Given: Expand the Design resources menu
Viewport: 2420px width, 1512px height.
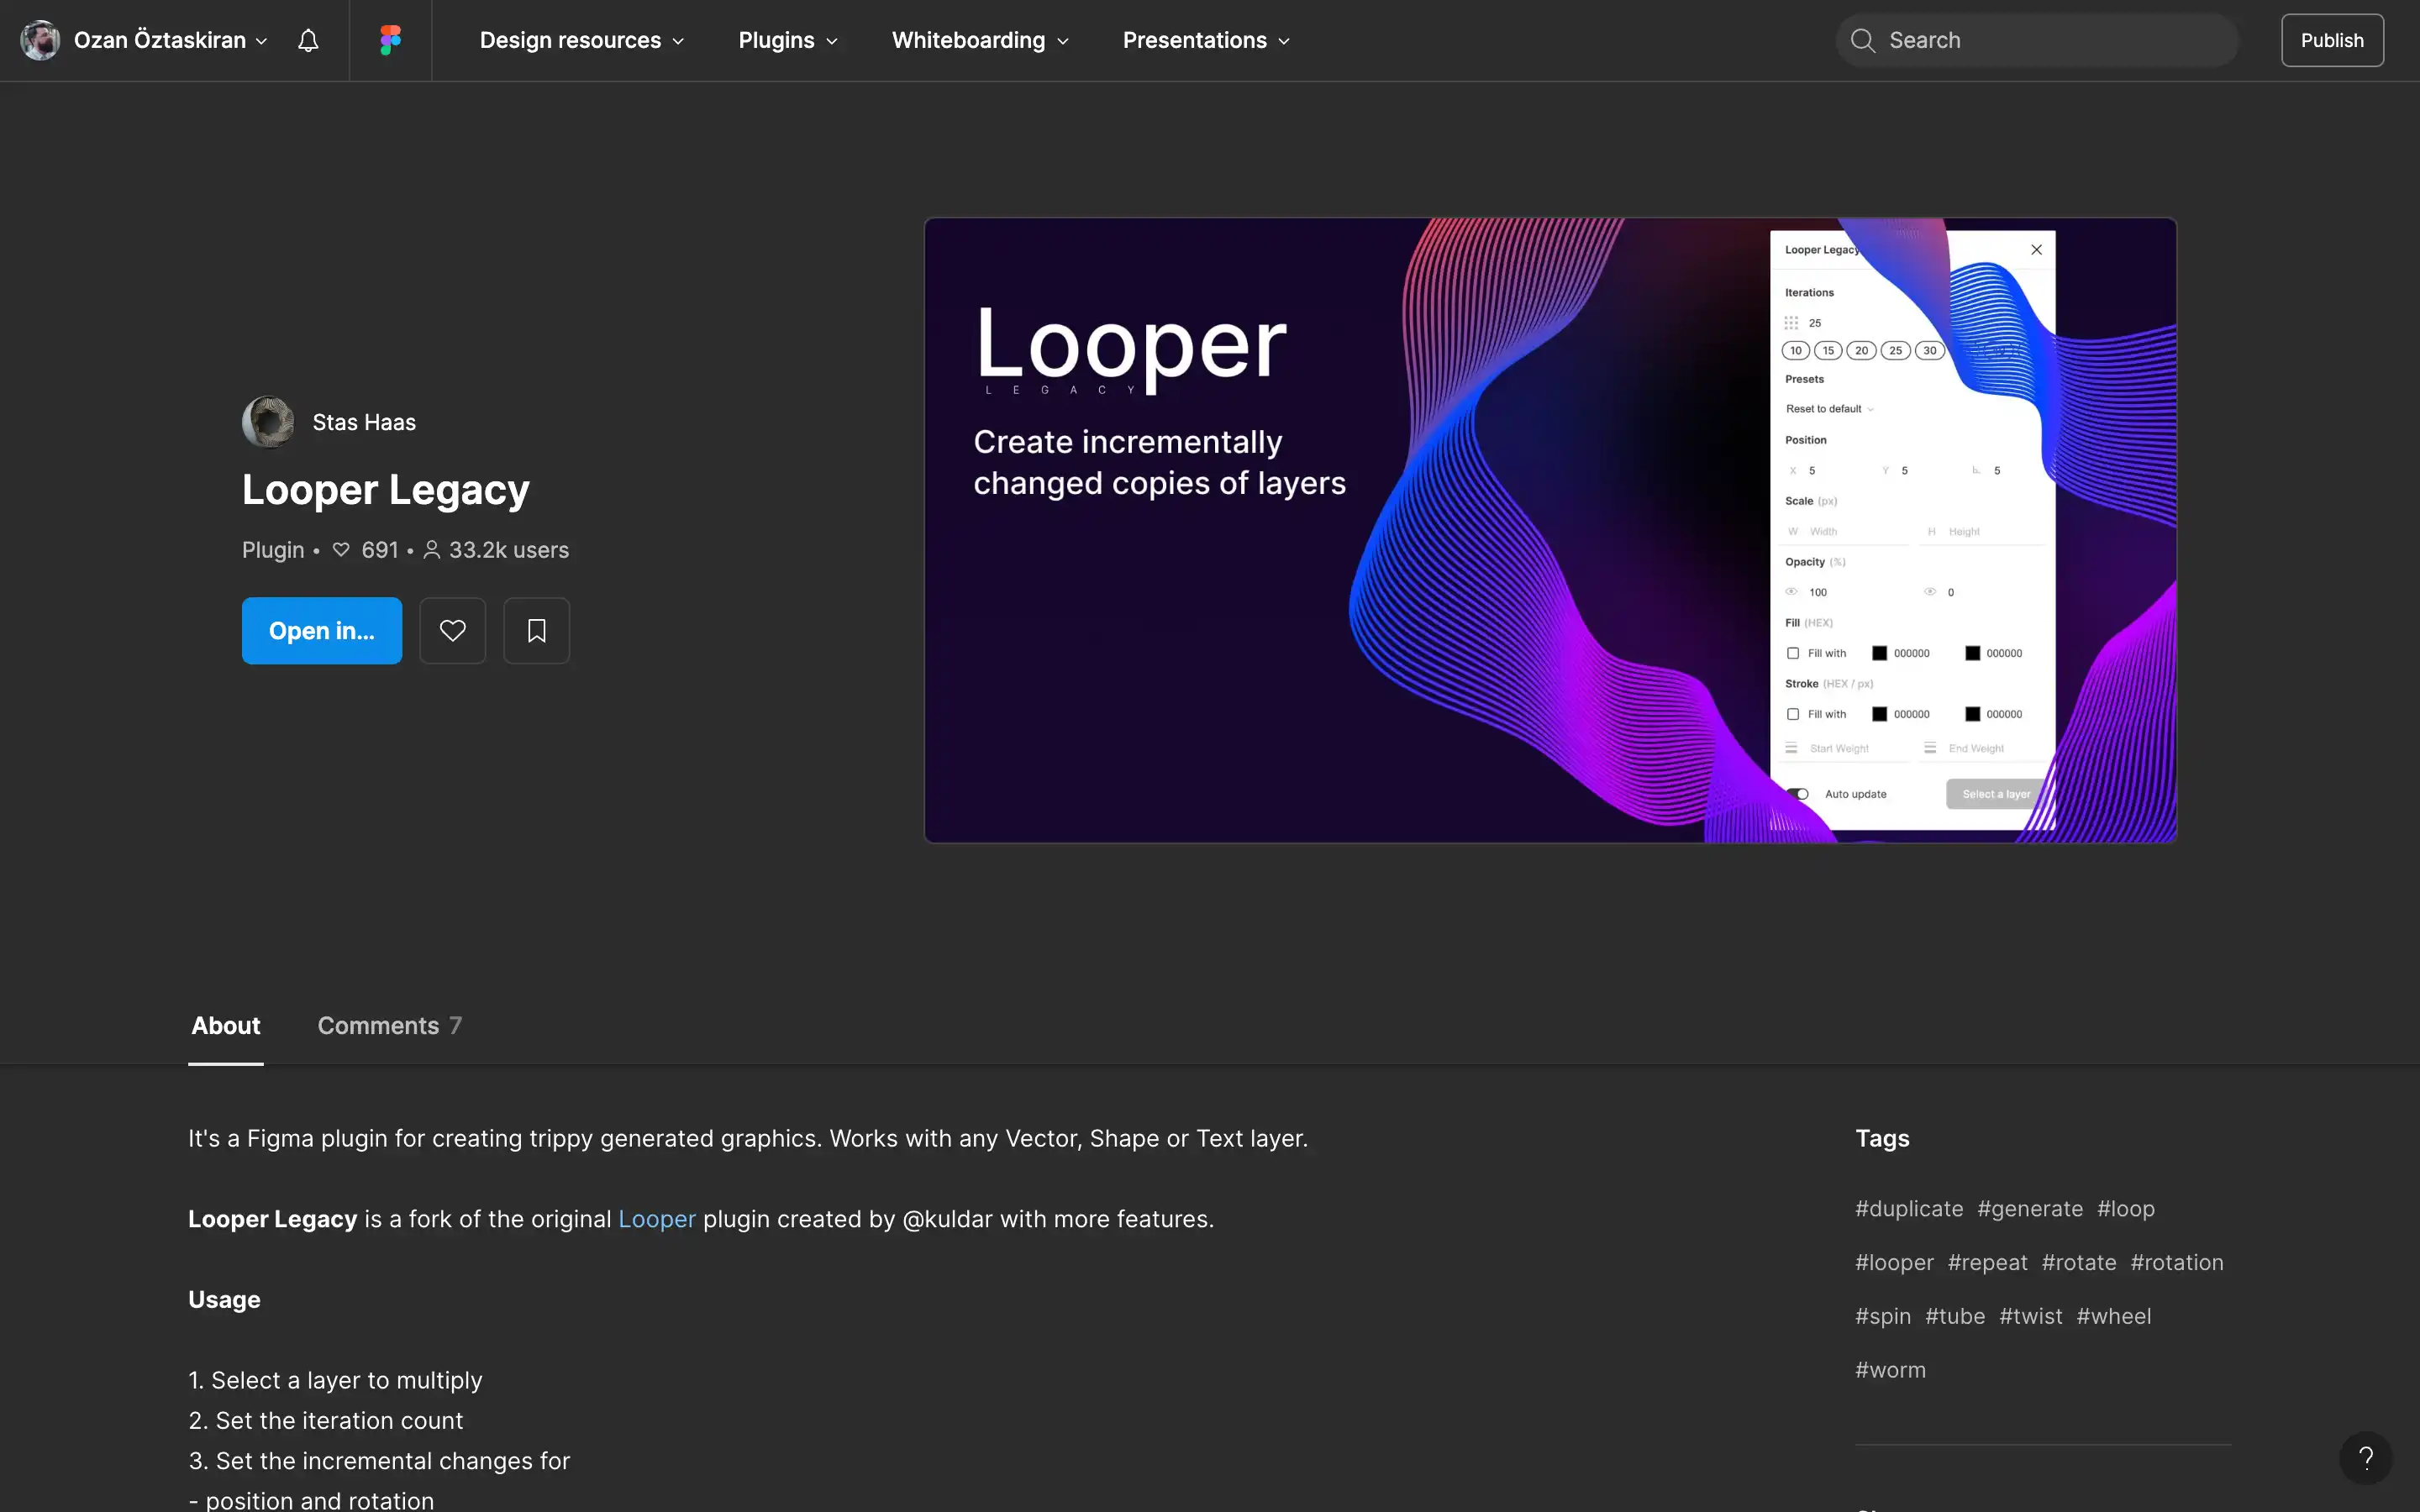Looking at the screenshot, I should [582, 40].
